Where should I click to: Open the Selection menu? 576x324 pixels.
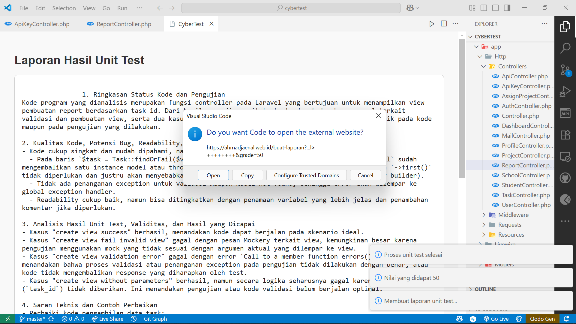pos(64,8)
